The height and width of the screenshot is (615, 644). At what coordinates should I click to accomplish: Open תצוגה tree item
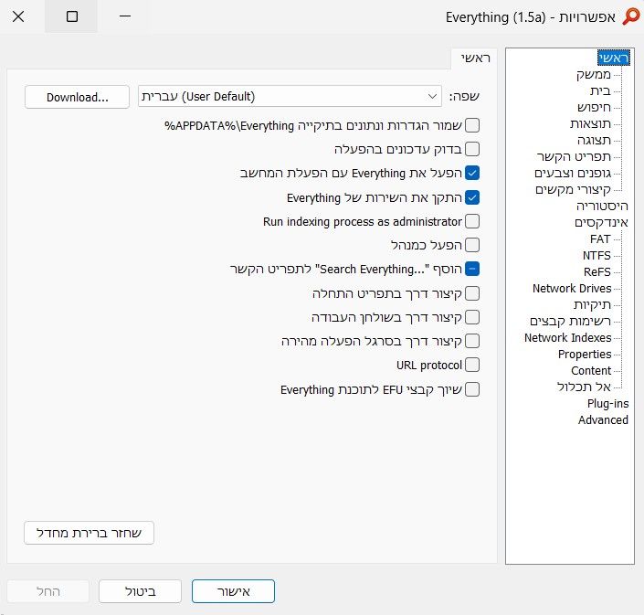pyautogui.click(x=594, y=140)
